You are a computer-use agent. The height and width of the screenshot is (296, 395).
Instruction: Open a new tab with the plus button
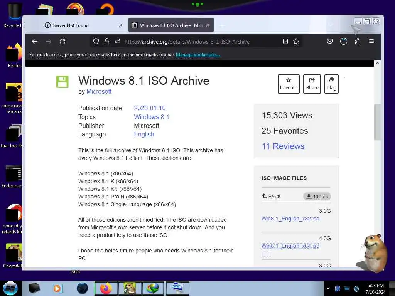[222, 26]
